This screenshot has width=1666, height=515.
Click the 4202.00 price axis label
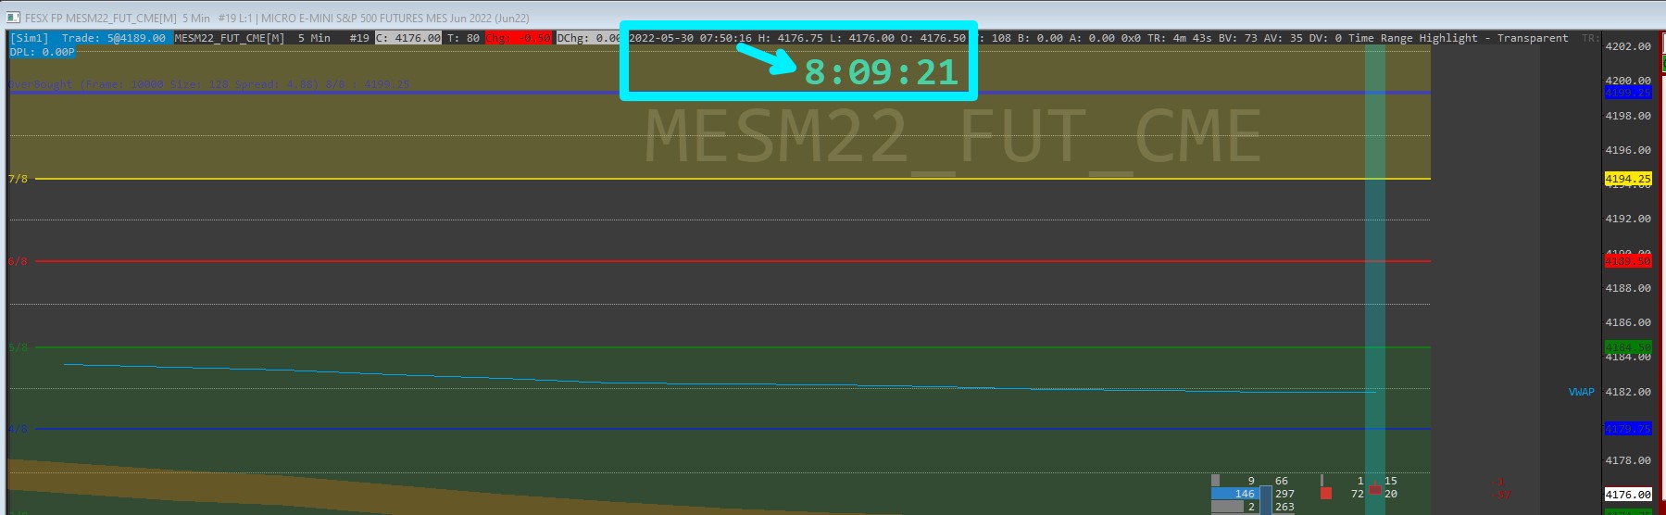click(x=1628, y=46)
